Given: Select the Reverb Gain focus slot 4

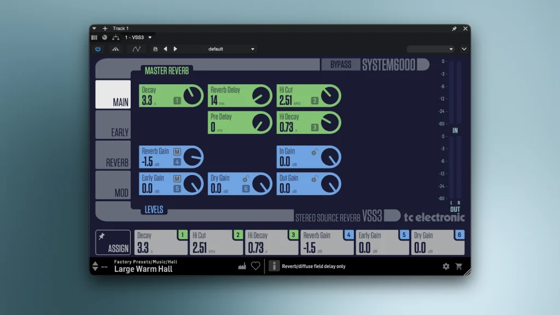Looking at the screenshot, I should [327, 242].
